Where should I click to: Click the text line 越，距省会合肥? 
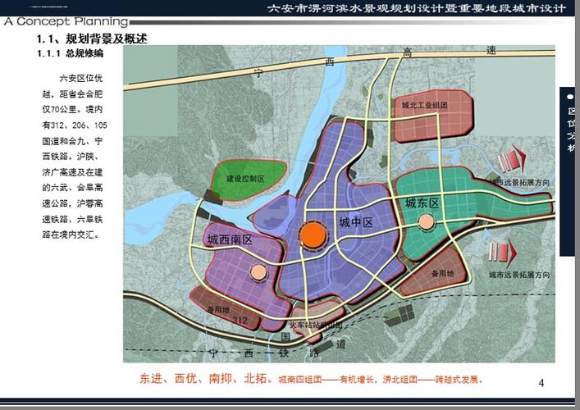coord(72,94)
